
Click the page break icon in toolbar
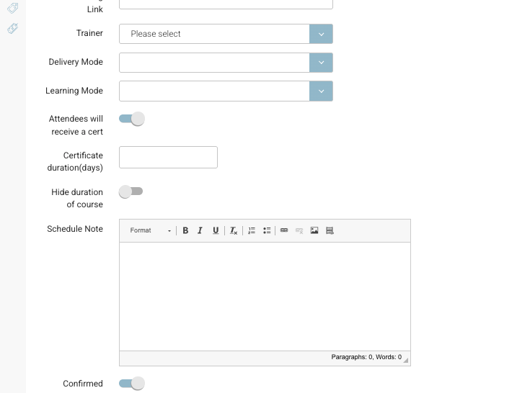click(x=330, y=231)
